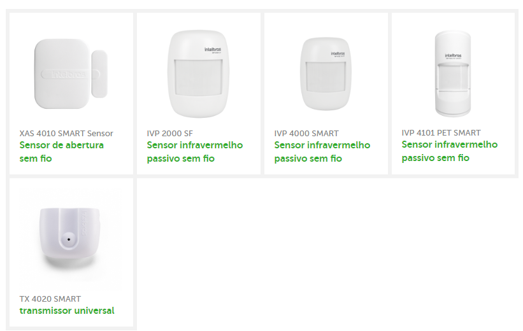Click the IVP 4000 SMART model name
Image resolution: width=523 pixels, height=331 pixels.
pos(306,133)
